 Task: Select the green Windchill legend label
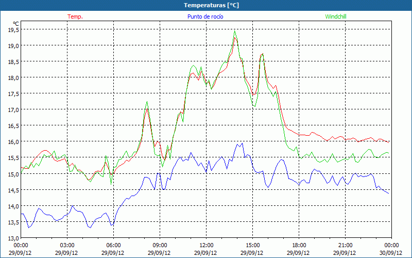[x=336, y=17]
